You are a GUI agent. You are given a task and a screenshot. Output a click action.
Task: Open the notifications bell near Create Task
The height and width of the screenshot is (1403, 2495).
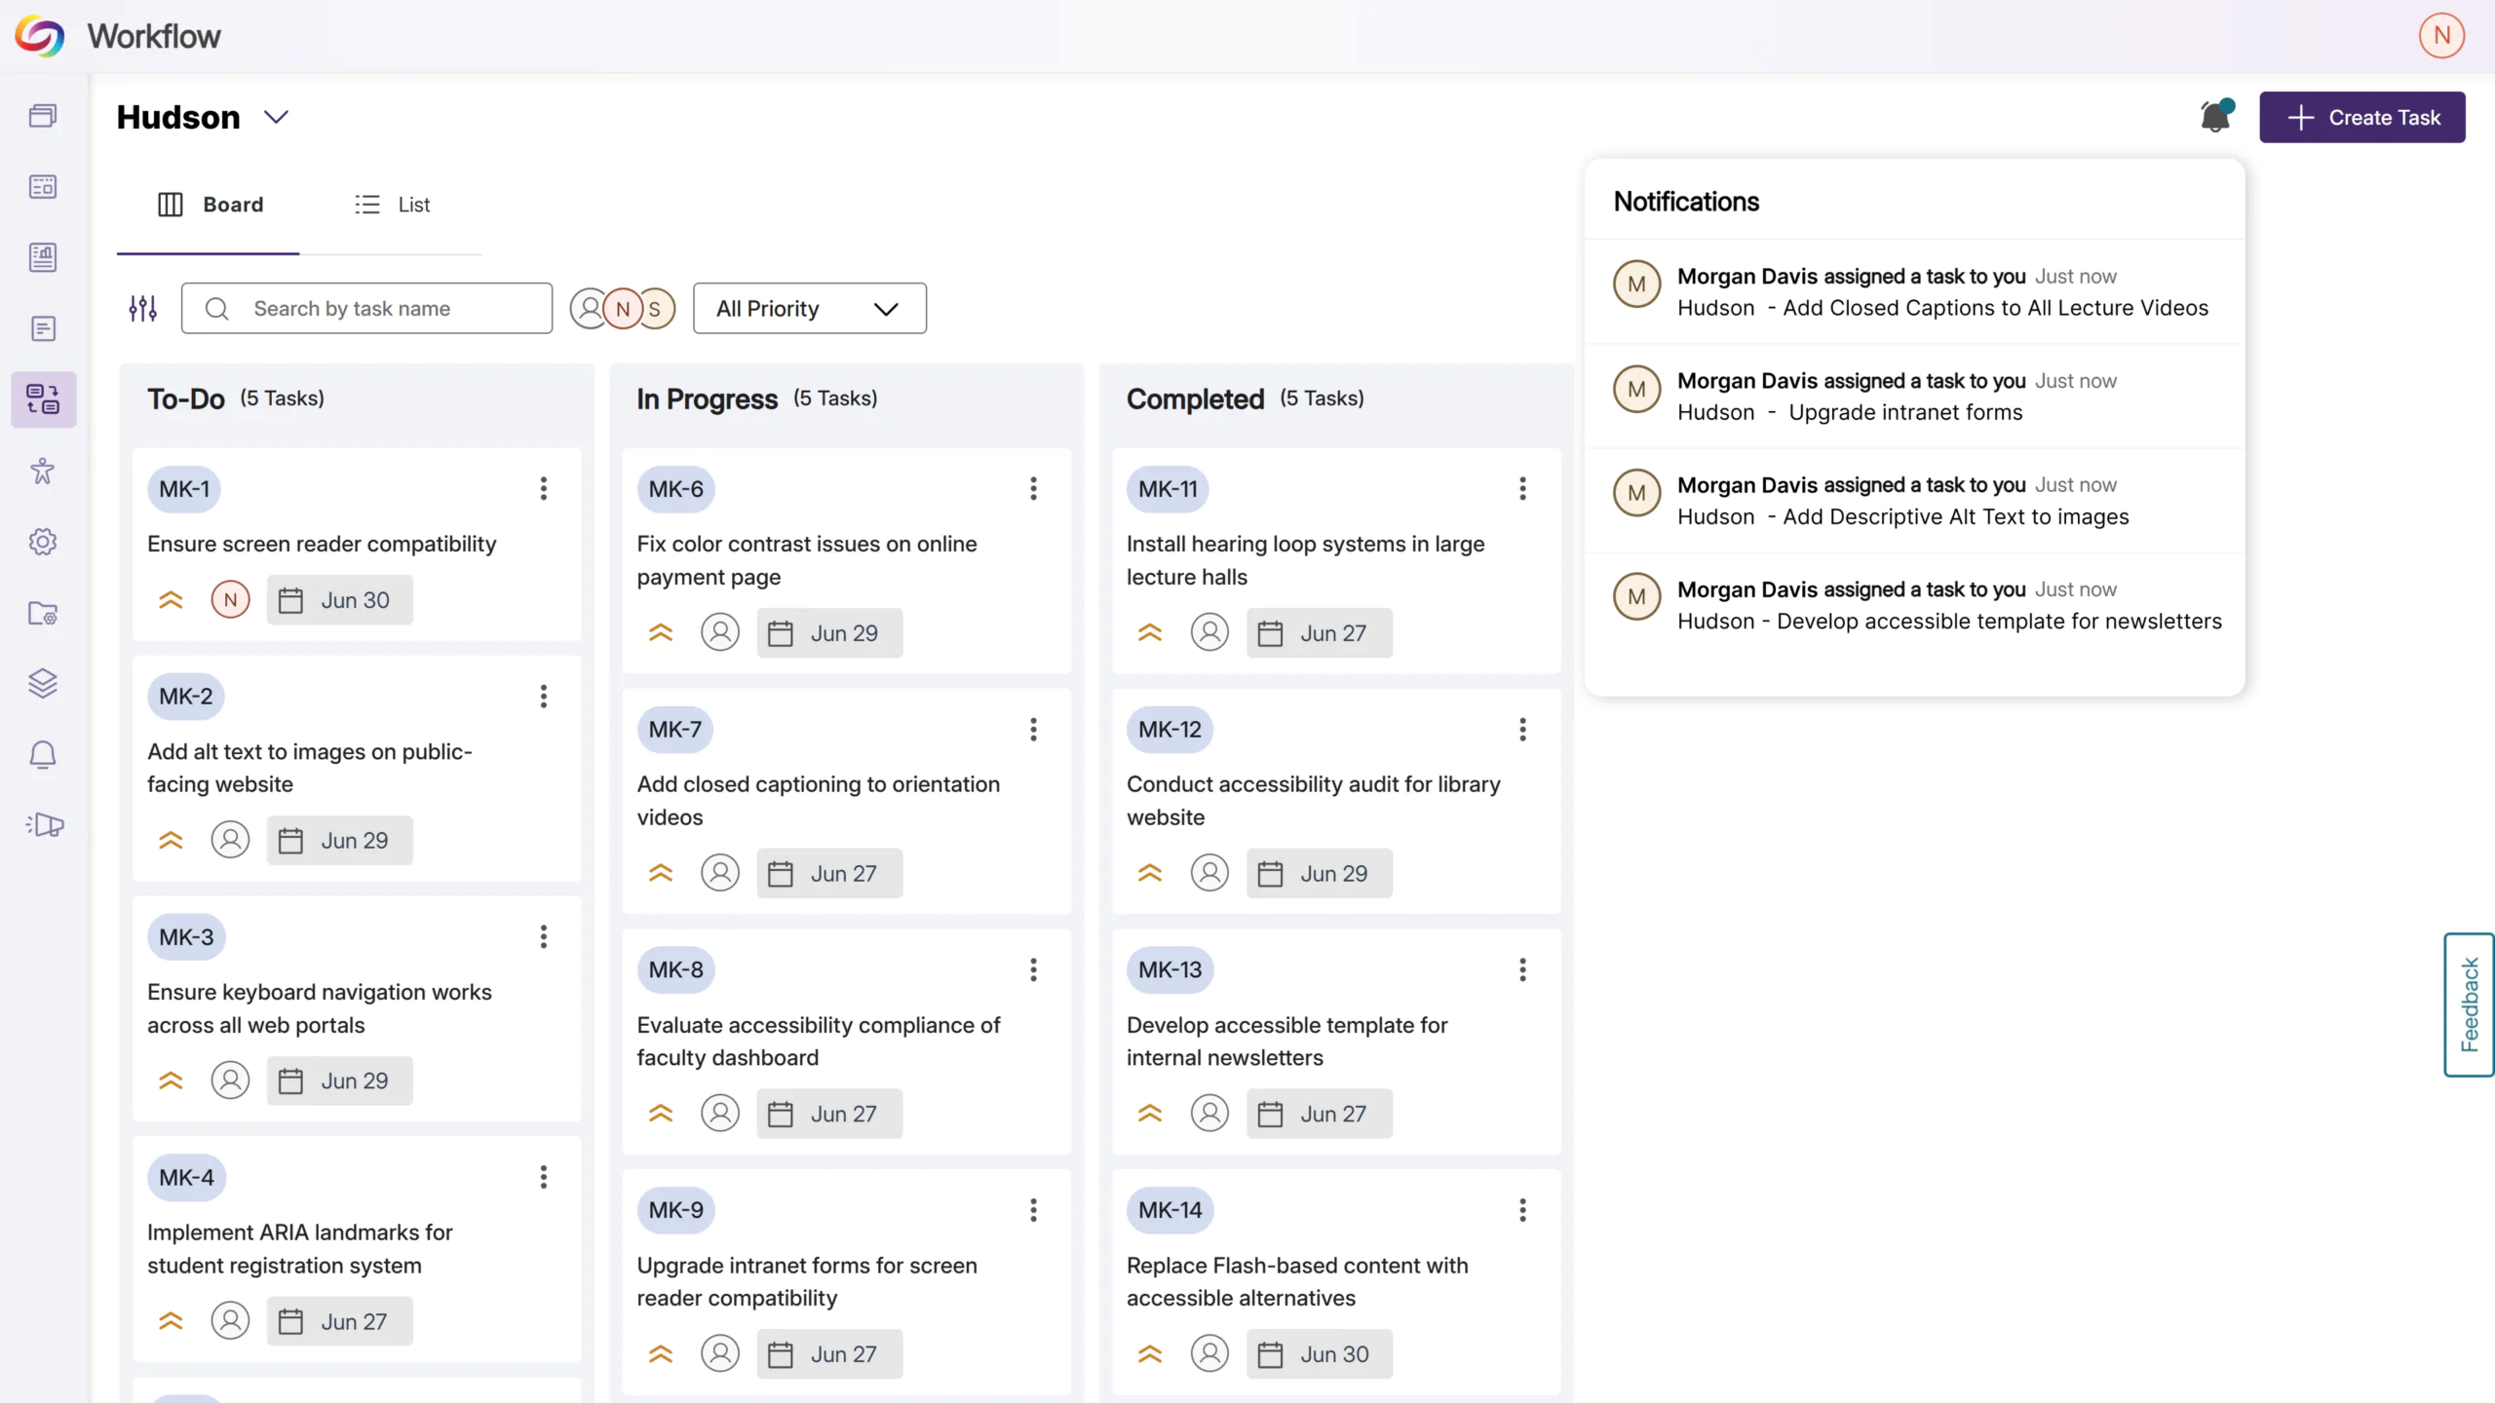coord(2214,116)
